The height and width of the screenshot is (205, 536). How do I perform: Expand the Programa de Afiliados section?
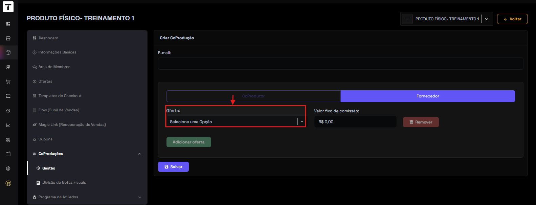click(139, 197)
